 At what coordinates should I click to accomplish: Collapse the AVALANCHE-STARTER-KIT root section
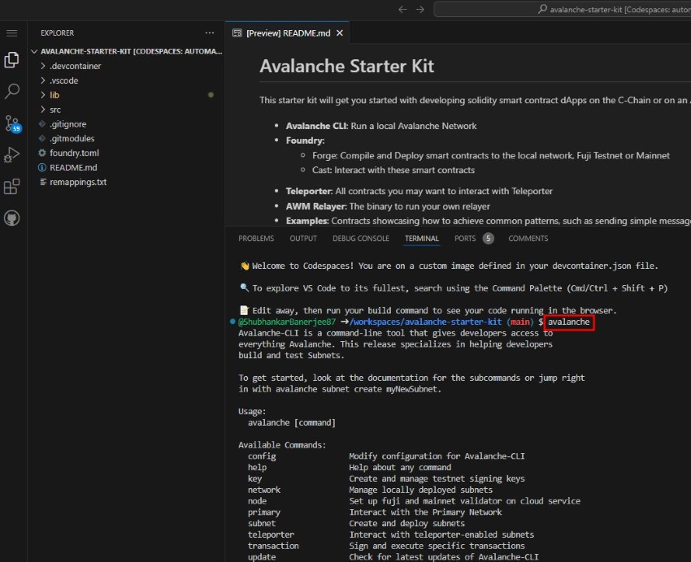point(34,51)
